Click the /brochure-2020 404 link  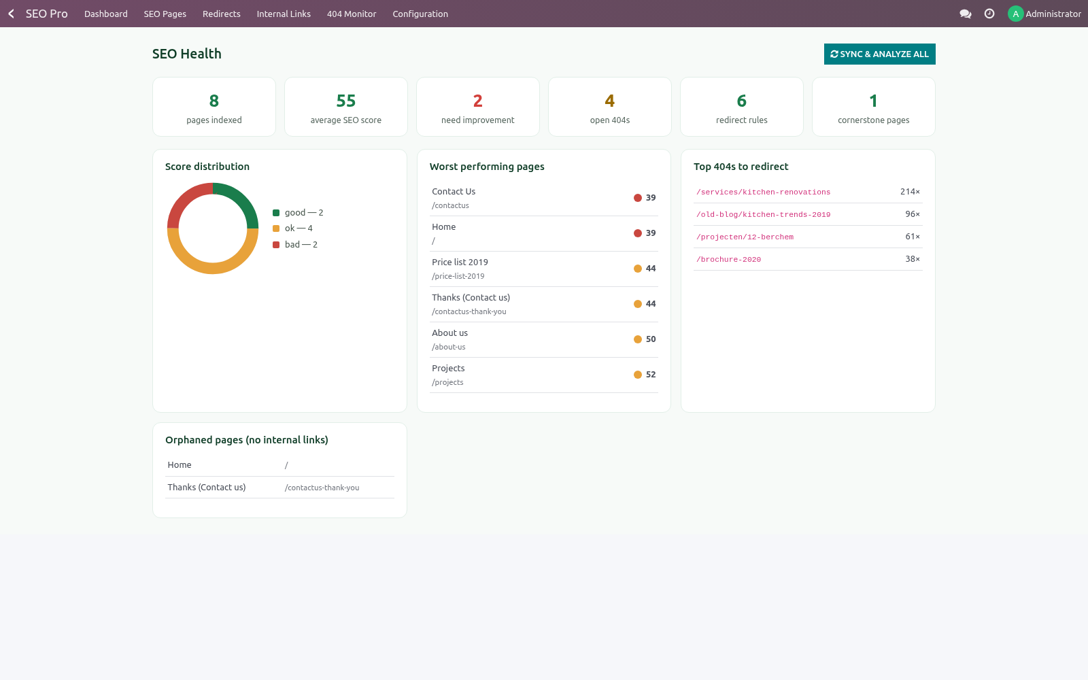[x=729, y=259]
